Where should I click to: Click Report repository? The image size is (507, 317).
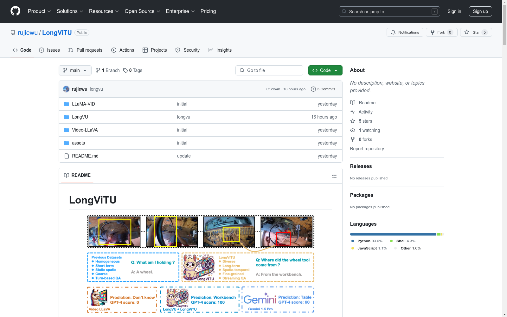(x=367, y=149)
